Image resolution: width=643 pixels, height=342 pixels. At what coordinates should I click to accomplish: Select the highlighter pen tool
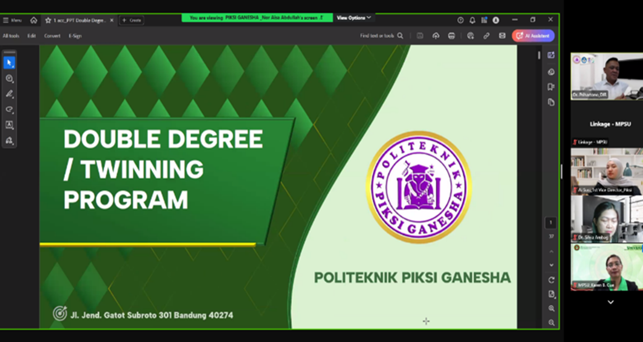[x=9, y=94]
